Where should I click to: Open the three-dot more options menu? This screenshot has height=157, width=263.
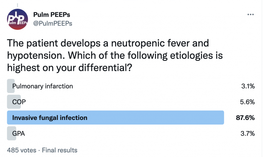tap(250, 14)
